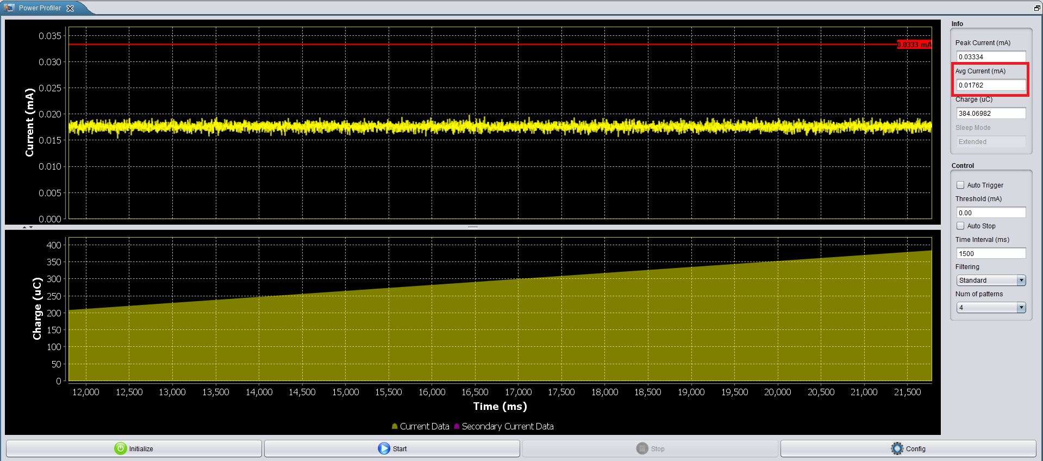Click the Control section heading
This screenshot has width=1043, height=461.
[x=963, y=166]
